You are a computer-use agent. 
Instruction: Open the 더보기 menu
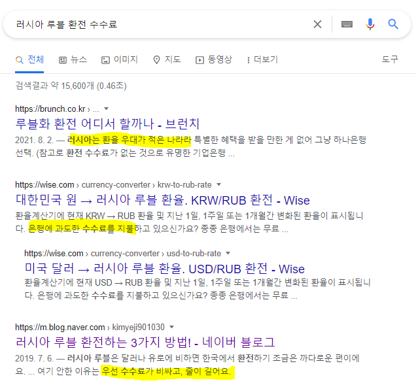tap(262, 59)
